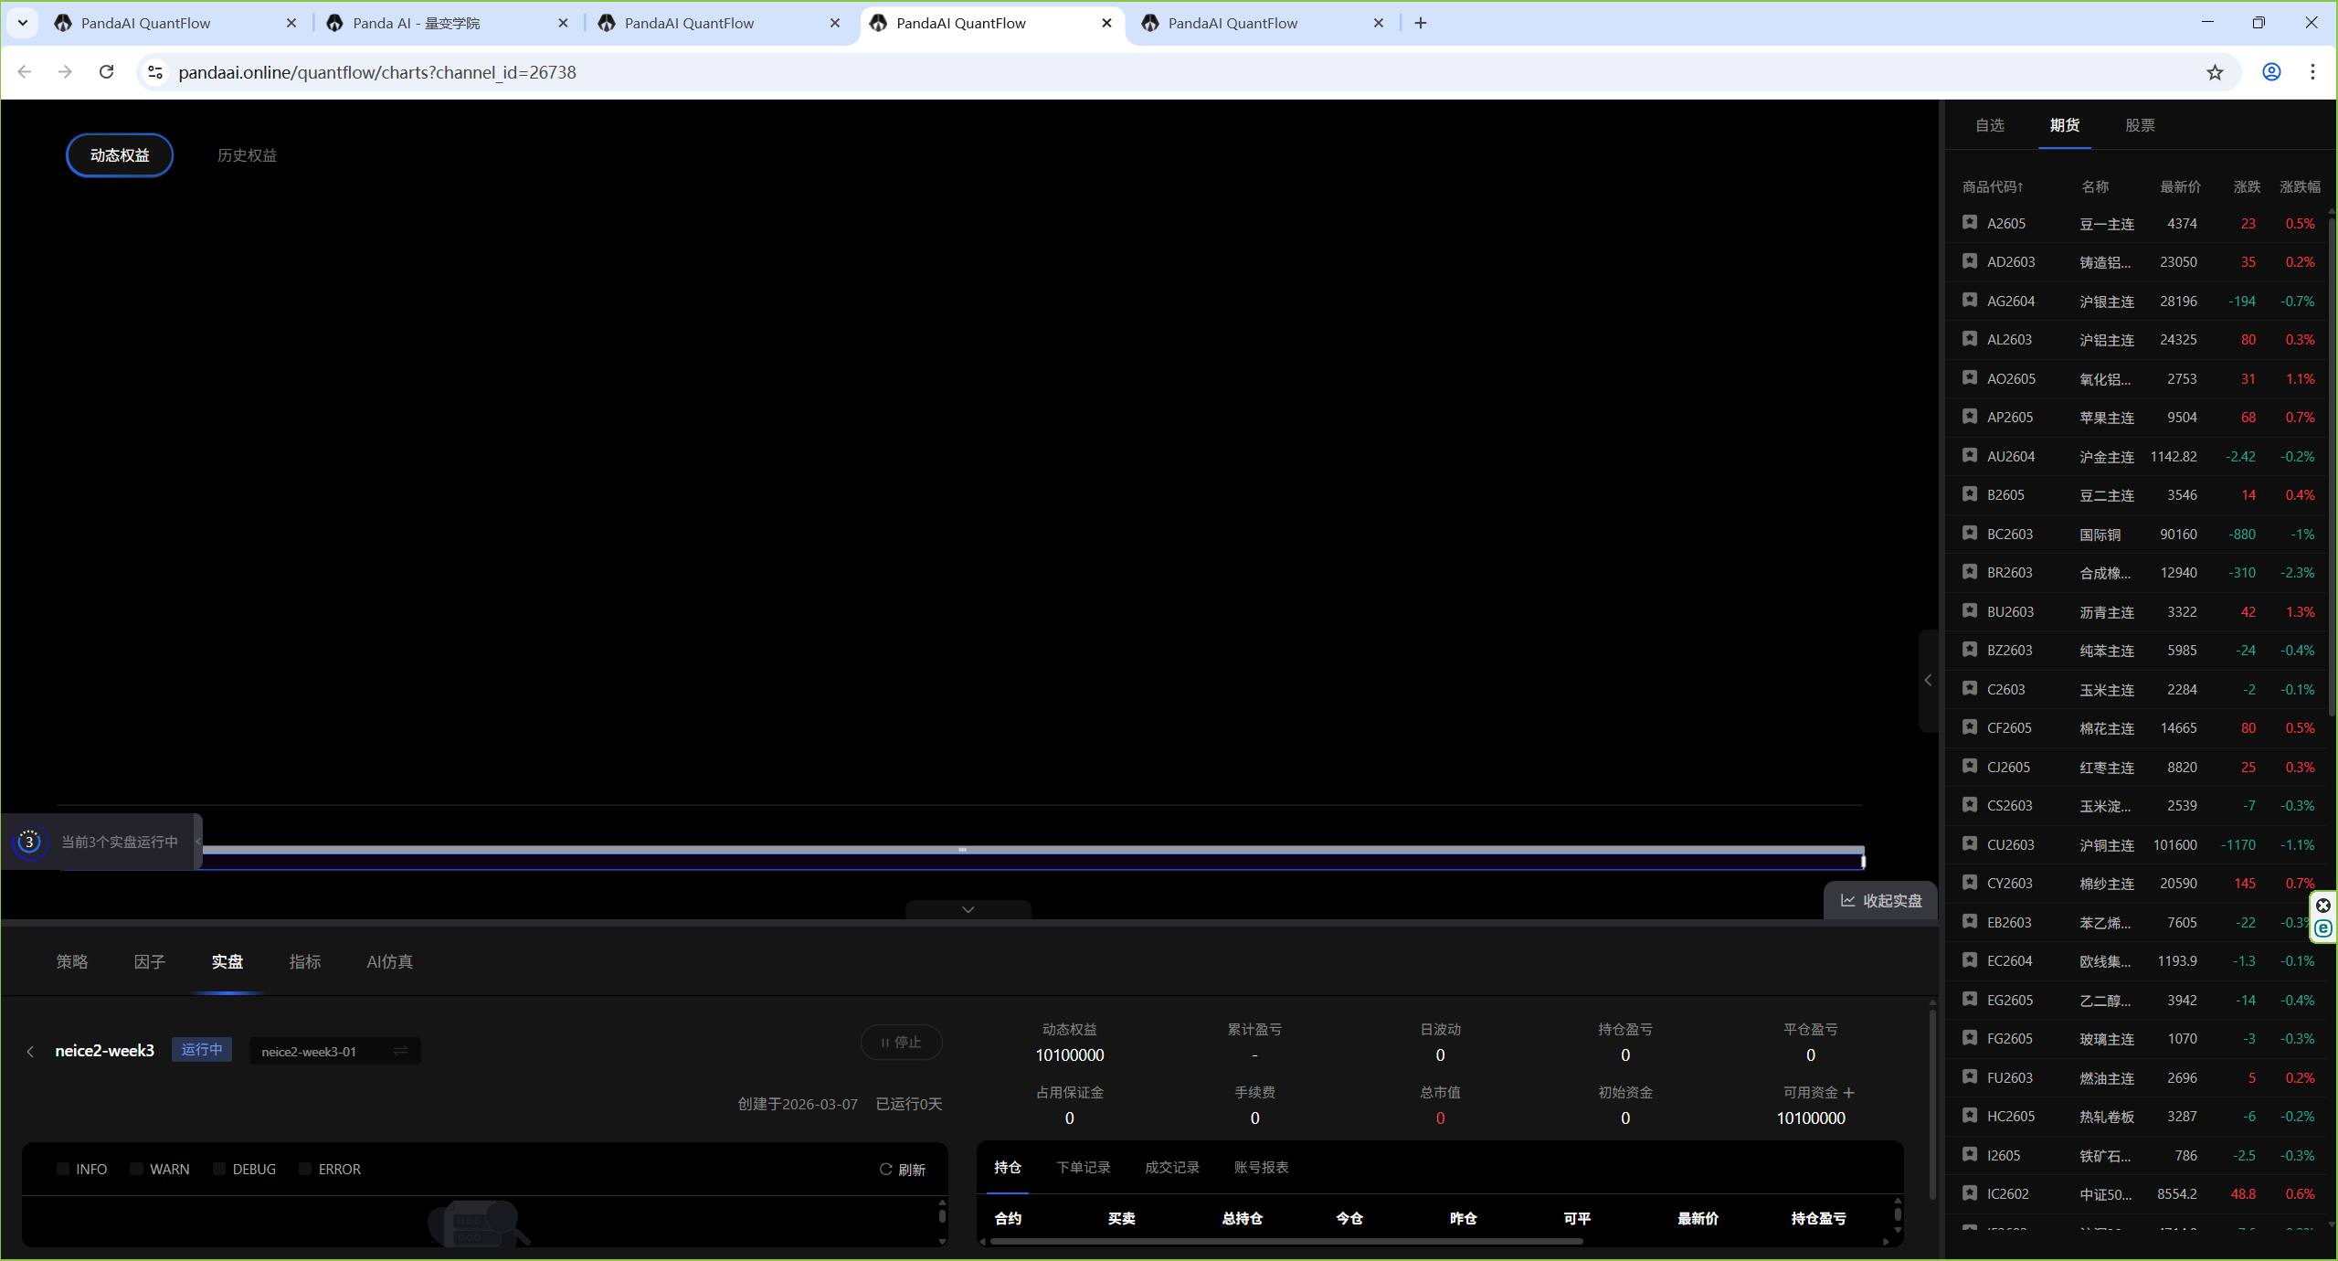Go back to the previous page

25,72
